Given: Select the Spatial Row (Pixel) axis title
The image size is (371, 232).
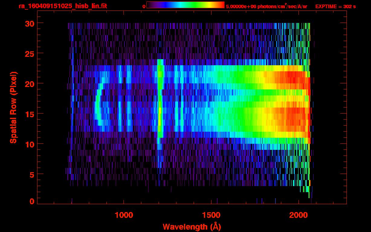Looking at the screenshot, I should pos(13,108).
